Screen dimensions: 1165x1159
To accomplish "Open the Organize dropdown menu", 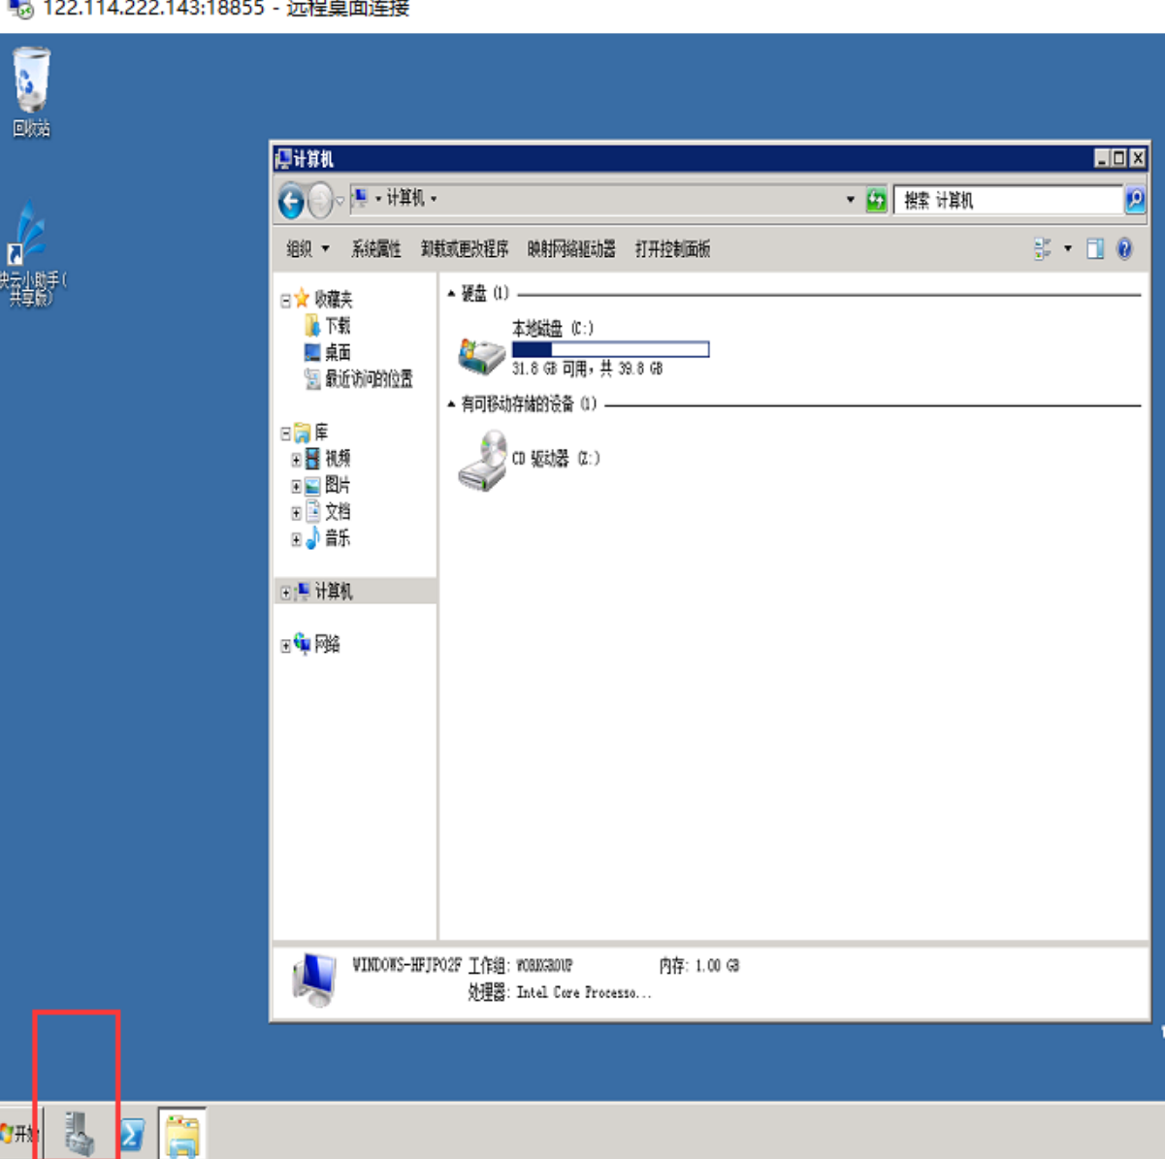I will pyautogui.click(x=307, y=249).
